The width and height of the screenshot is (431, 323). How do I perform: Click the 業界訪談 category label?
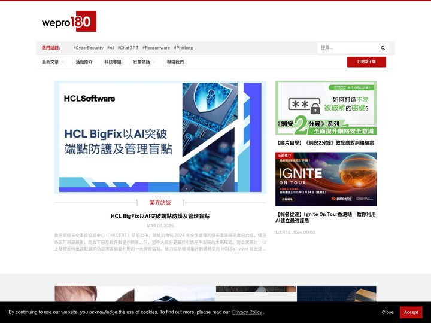[x=160, y=203]
